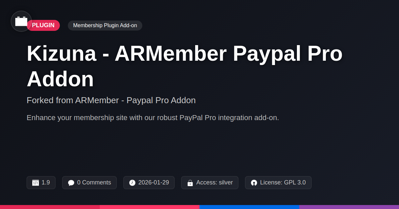Click the 2026-01-29 date badge
This screenshot has height=209, width=399.
click(149, 183)
